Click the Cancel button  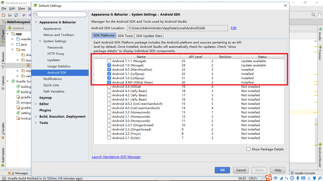pyautogui.click(x=241, y=170)
